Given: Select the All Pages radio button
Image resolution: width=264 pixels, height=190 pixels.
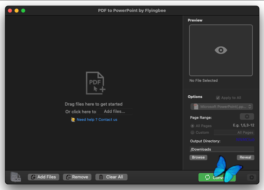Looking at the screenshot, I should click(192, 126).
